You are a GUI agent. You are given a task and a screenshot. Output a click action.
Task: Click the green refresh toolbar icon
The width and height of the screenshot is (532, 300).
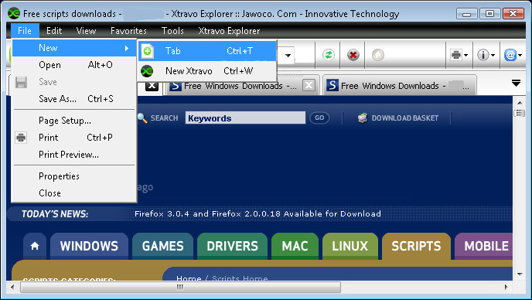pos(328,55)
